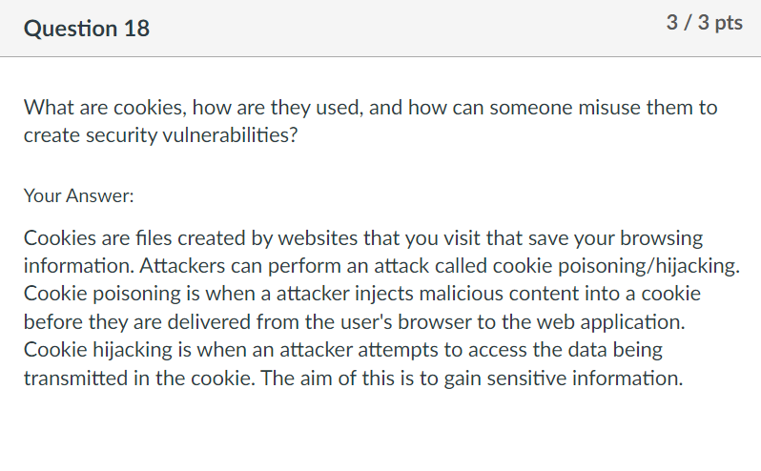
Task: Click the word "browsing" in the answer
Action: [661, 238]
